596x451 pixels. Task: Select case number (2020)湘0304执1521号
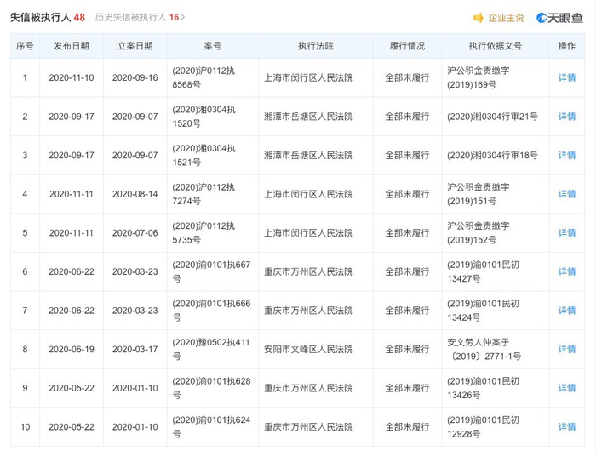point(204,155)
